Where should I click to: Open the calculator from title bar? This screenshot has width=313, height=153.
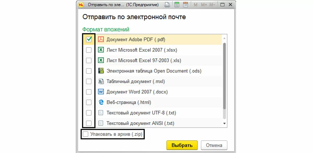click(x=177, y=5)
